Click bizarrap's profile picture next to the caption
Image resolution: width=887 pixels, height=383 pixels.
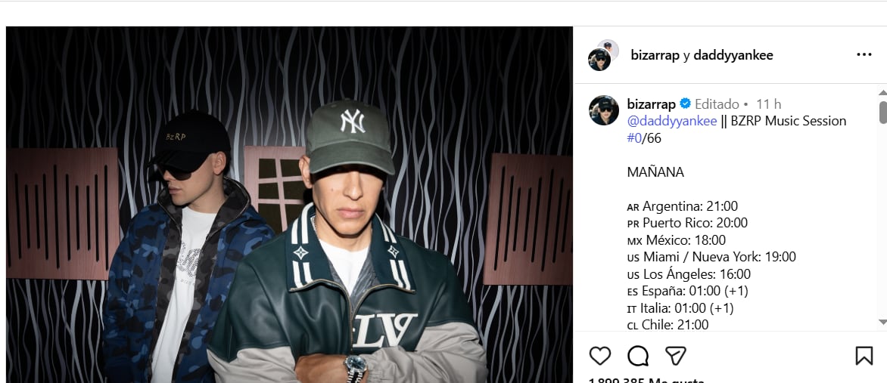pyautogui.click(x=604, y=110)
